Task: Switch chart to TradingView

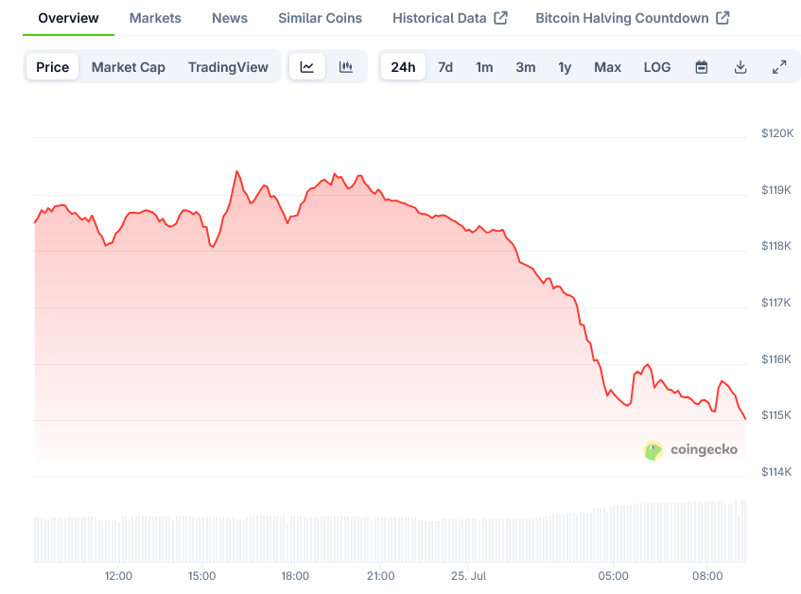Action: [228, 67]
